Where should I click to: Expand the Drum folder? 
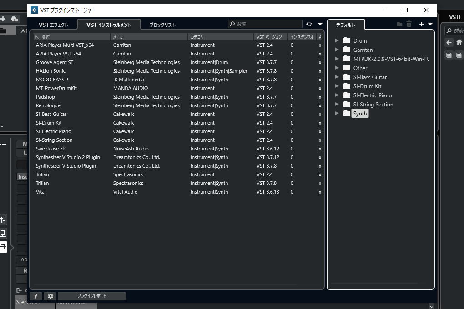coord(337,40)
